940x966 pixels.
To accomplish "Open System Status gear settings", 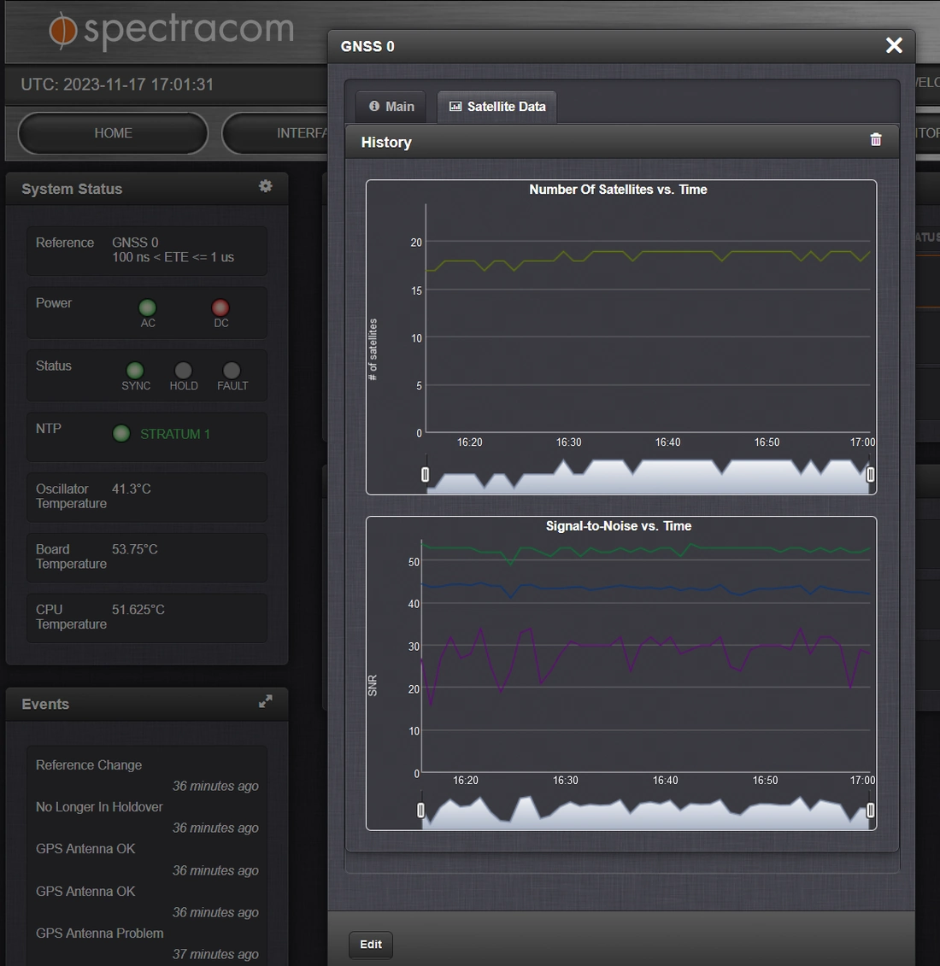I will 265,186.
